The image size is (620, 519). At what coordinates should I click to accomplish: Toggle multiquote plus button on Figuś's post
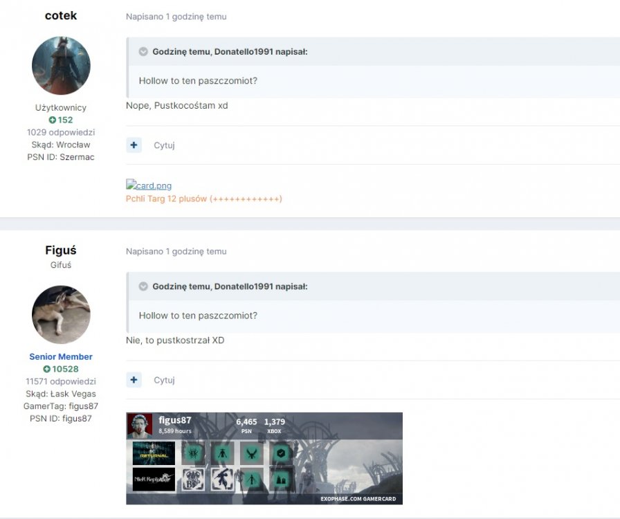tap(134, 380)
